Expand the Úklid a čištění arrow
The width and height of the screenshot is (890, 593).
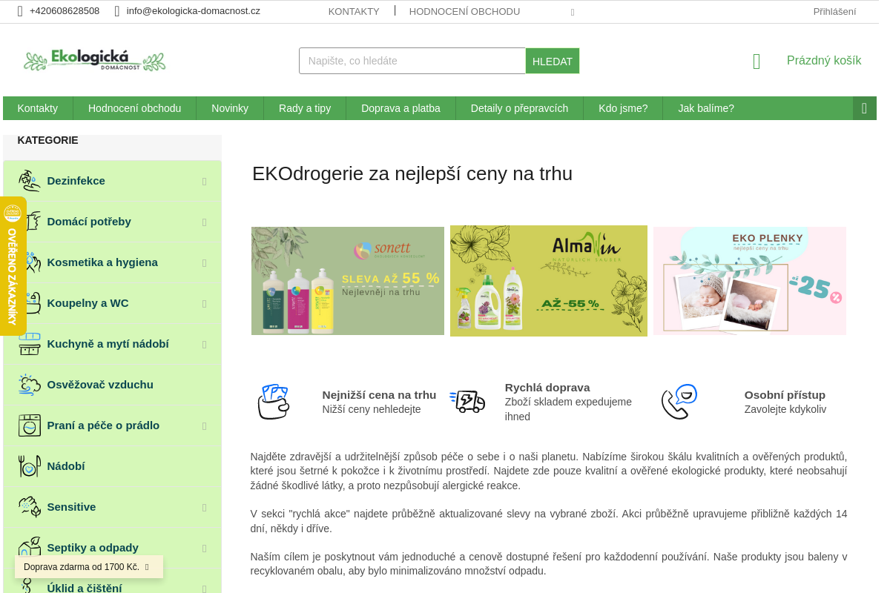coord(205,589)
